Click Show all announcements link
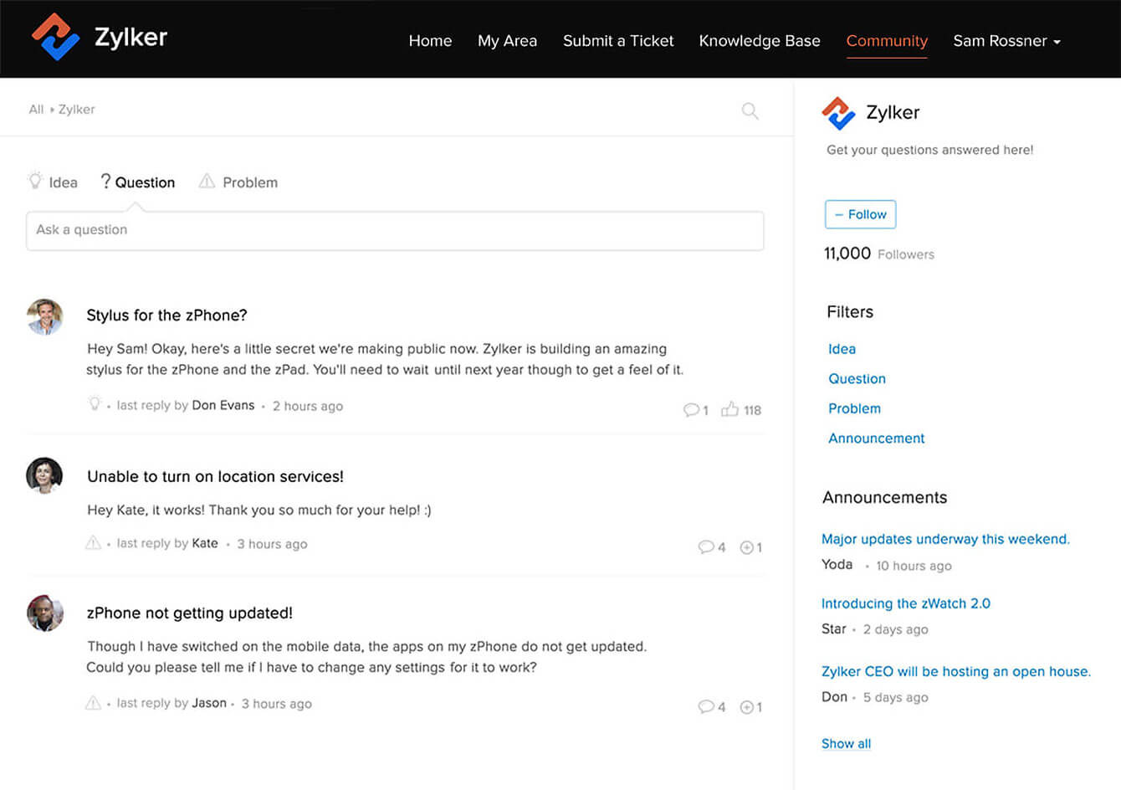Image resolution: width=1121 pixels, height=790 pixels. (846, 744)
